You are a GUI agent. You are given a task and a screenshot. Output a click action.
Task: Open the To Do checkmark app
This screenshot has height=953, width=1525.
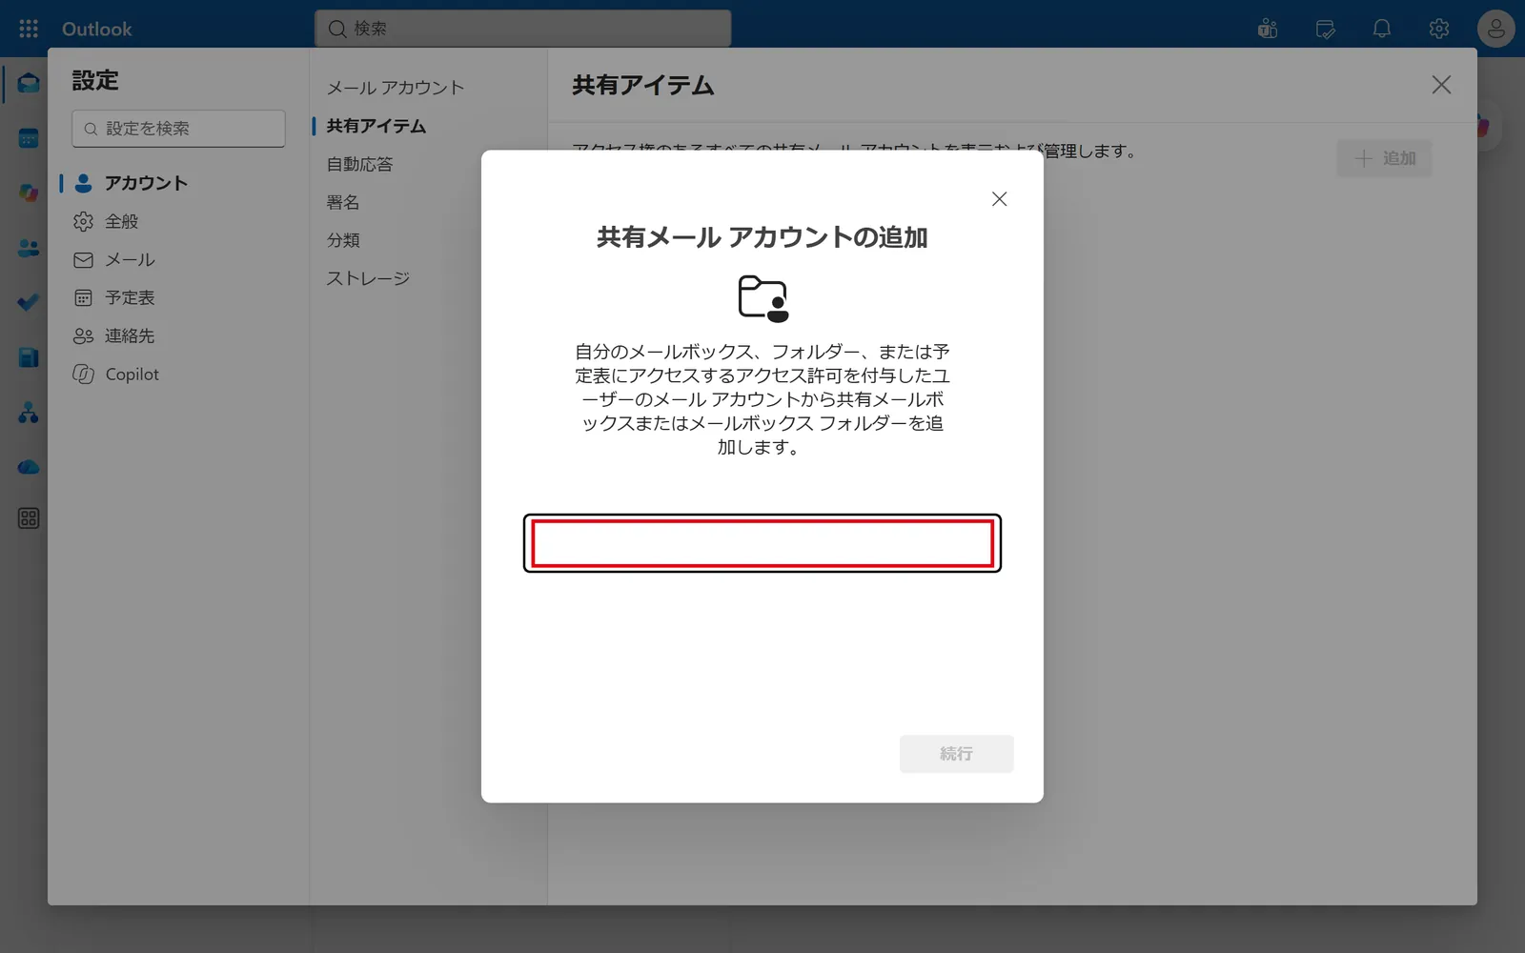[29, 303]
